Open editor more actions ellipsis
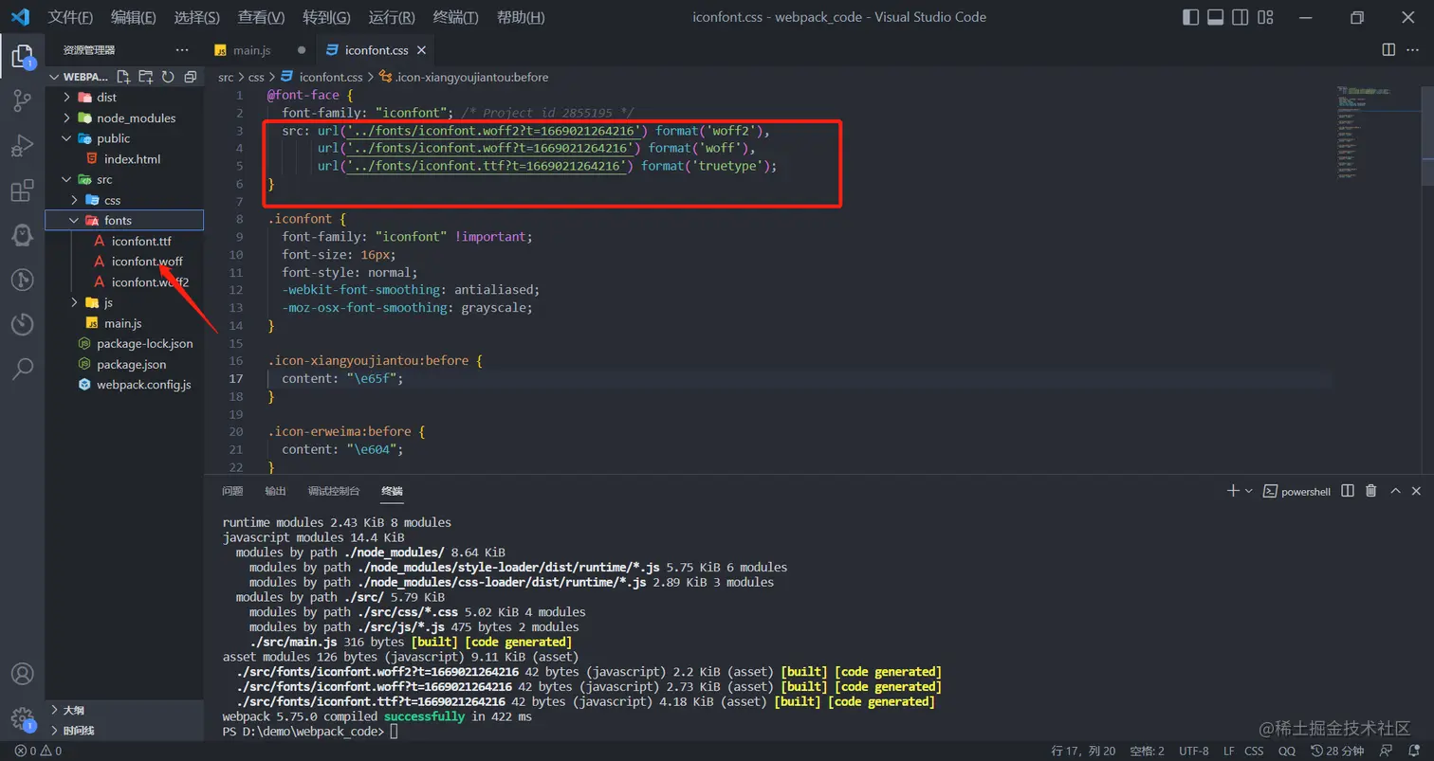This screenshot has height=761, width=1434. [x=1415, y=50]
